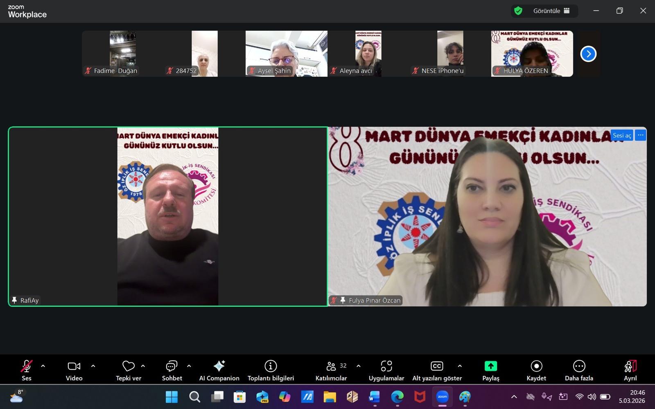Show next participants with the blue arrow

click(x=588, y=54)
